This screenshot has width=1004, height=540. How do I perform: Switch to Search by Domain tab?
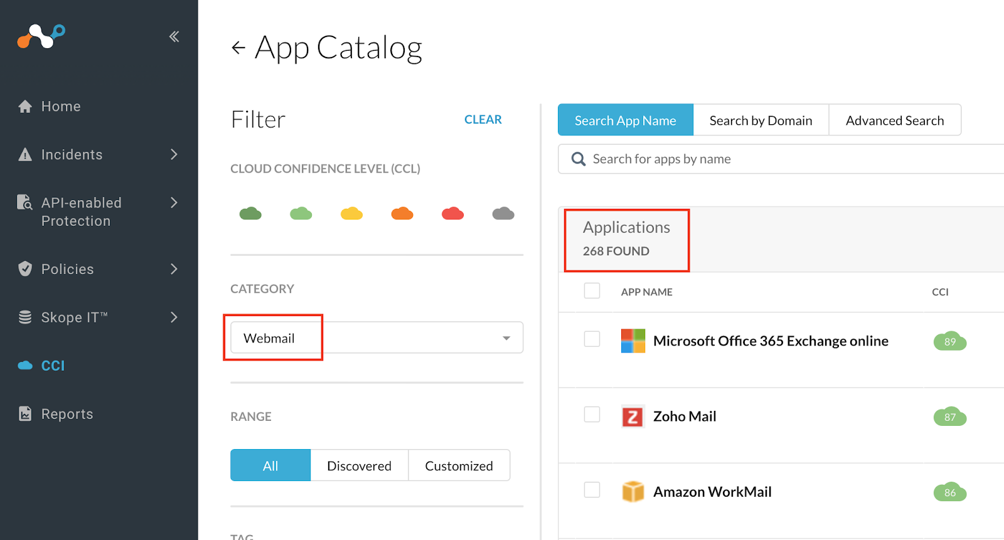pos(761,120)
